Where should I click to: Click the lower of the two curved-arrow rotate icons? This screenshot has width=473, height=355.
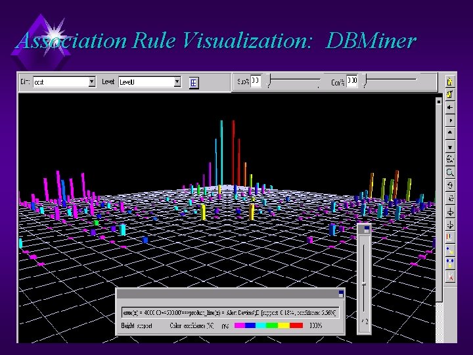(x=450, y=199)
